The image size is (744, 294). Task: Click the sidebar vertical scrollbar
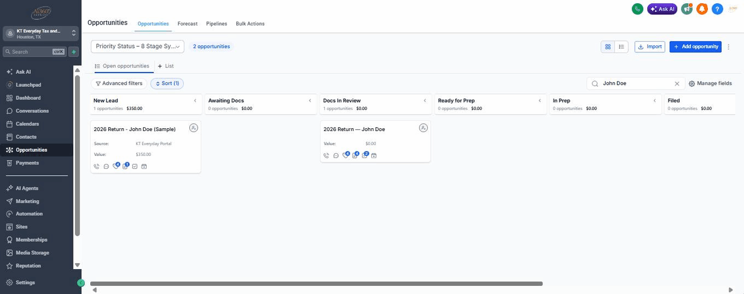point(77,155)
